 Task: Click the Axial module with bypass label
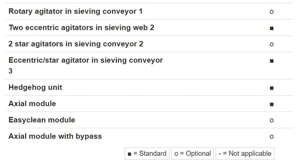55,136
